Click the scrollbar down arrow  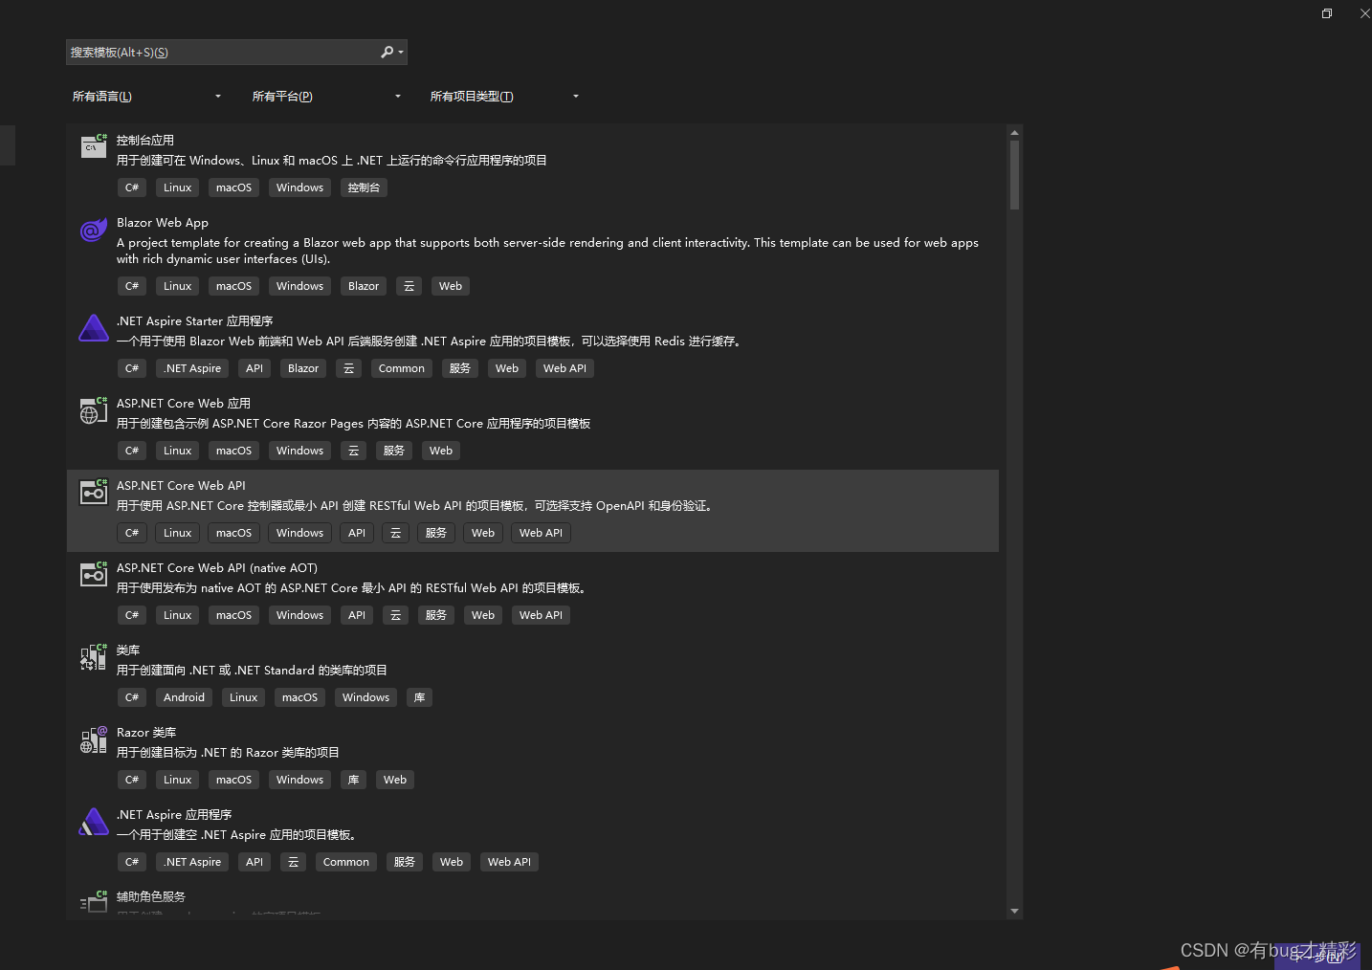pos(1014,912)
